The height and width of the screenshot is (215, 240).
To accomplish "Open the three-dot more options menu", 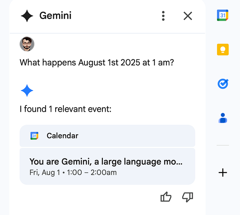I will (x=163, y=16).
